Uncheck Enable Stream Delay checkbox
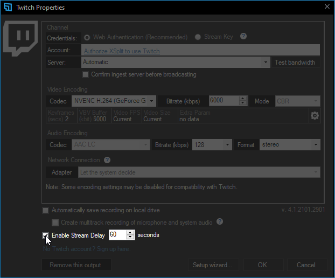The width and height of the screenshot is (335, 278). pos(45,235)
